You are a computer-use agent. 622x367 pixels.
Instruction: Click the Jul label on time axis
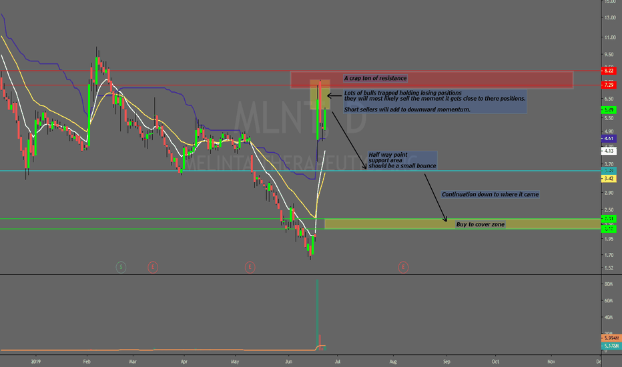338,362
